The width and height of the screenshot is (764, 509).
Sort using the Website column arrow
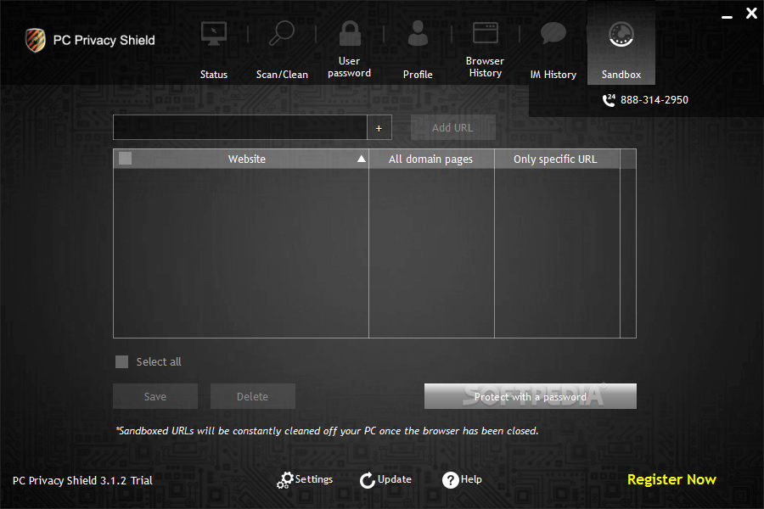click(x=361, y=159)
